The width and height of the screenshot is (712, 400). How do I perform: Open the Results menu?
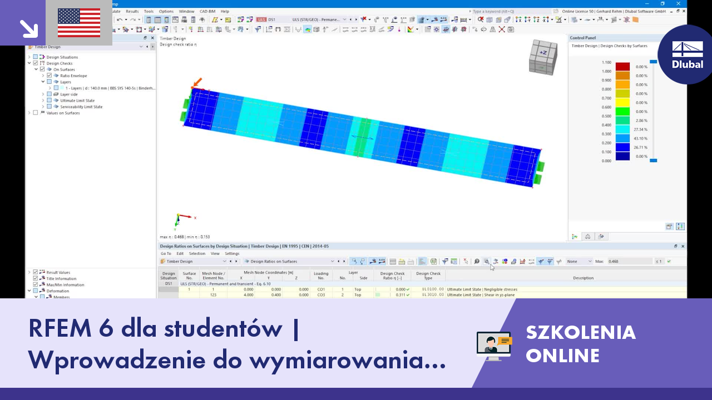click(132, 11)
